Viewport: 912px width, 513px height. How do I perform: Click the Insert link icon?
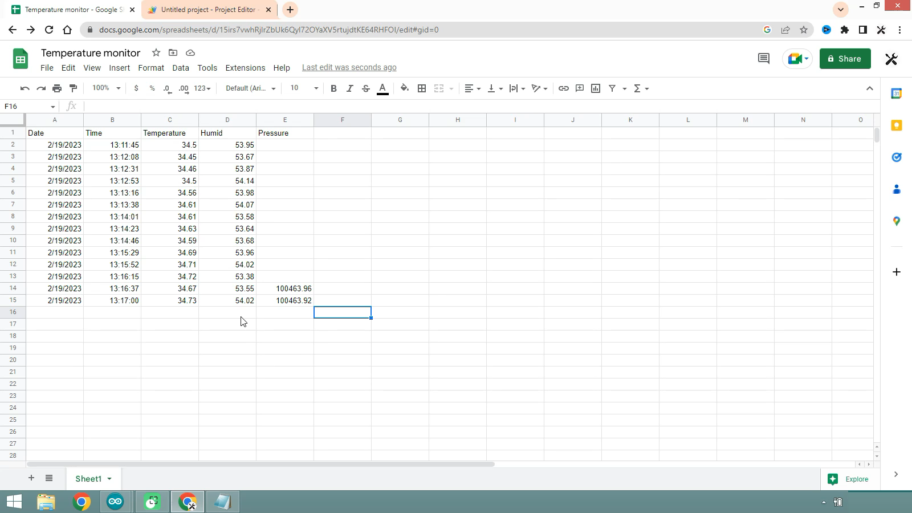564,88
